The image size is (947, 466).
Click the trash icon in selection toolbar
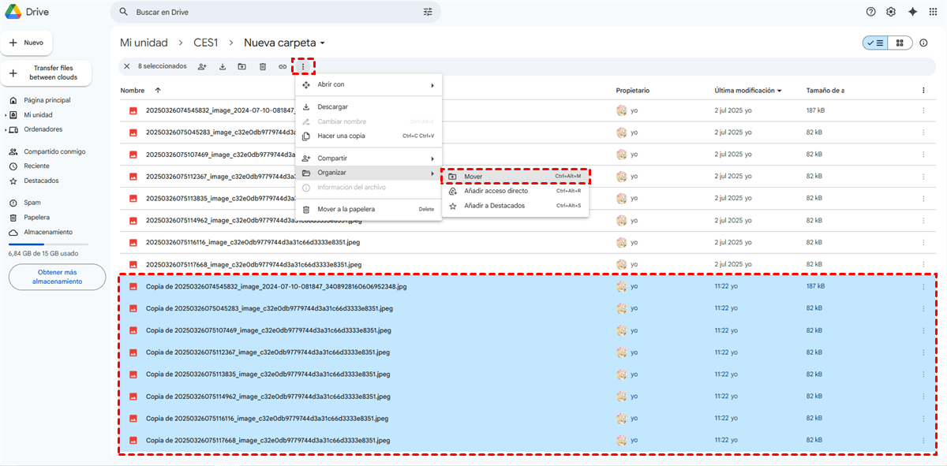click(263, 66)
